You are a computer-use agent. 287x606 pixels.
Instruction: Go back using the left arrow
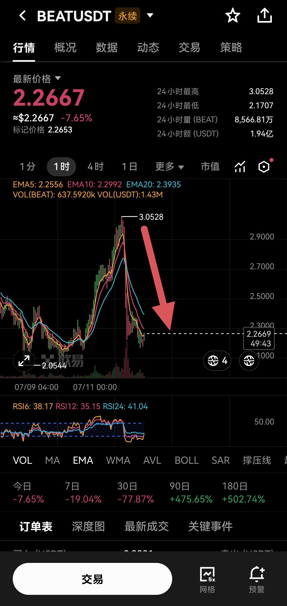click(x=23, y=16)
